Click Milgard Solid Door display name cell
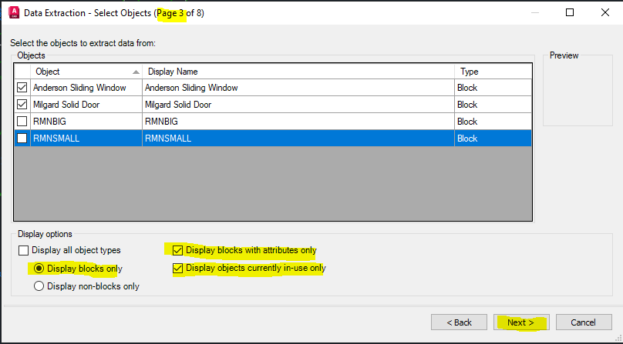Viewport: 623px width, 344px height. coord(298,105)
